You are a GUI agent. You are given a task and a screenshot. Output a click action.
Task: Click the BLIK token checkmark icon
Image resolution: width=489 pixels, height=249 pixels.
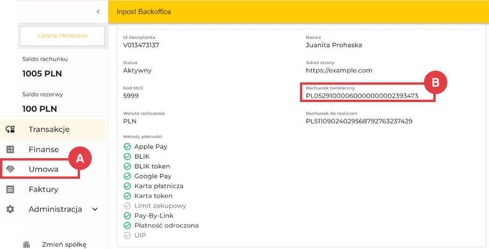127,166
